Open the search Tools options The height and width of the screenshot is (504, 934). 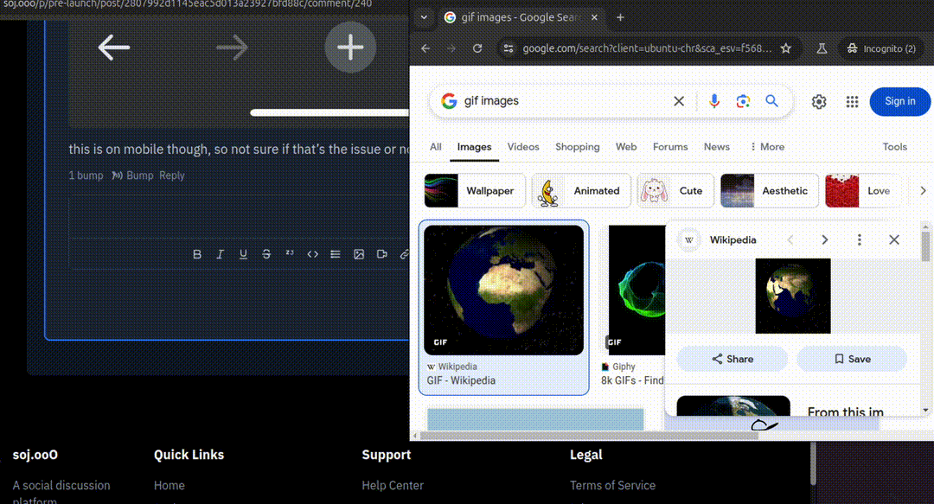coord(895,147)
